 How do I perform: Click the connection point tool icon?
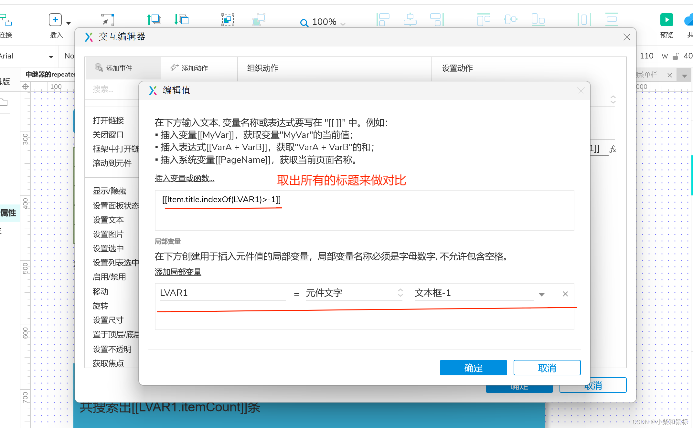[108, 20]
